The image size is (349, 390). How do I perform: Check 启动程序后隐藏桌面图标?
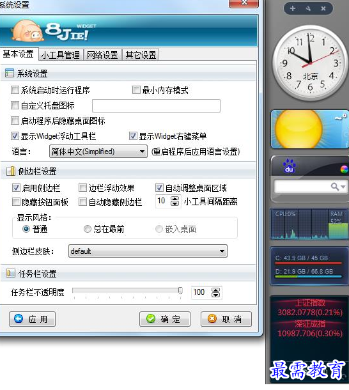click(x=15, y=121)
